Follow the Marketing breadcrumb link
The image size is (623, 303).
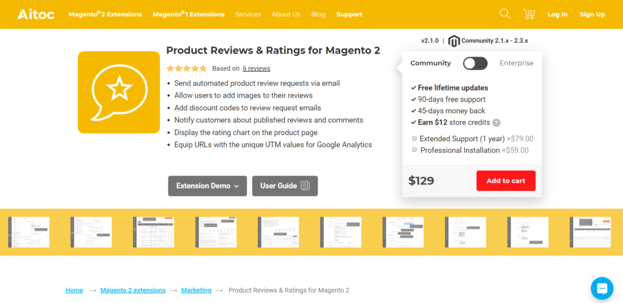(x=197, y=290)
